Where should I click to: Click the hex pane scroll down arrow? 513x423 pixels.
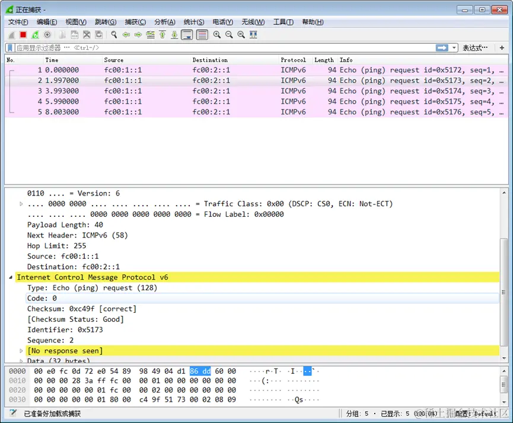(504, 402)
